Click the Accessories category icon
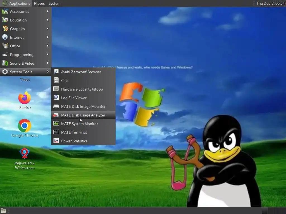 (5, 11)
